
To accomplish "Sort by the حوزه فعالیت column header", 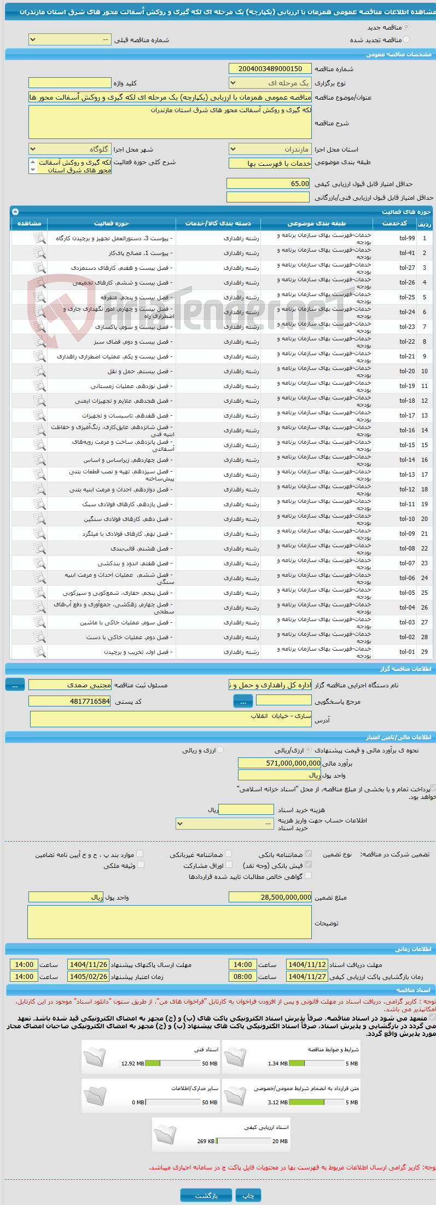I will pyautogui.click(x=112, y=223).
